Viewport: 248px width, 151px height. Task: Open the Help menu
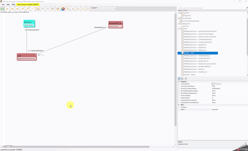(13, 5)
